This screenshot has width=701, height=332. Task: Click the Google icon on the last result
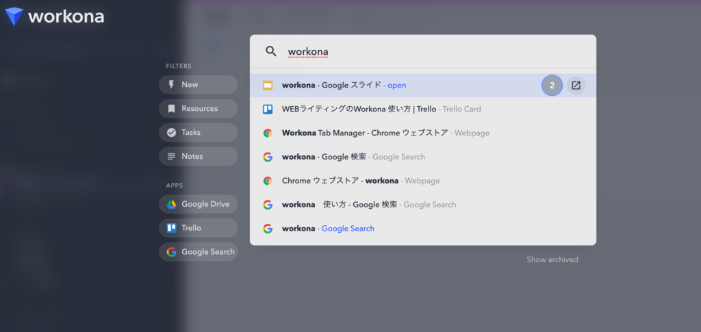268,229
